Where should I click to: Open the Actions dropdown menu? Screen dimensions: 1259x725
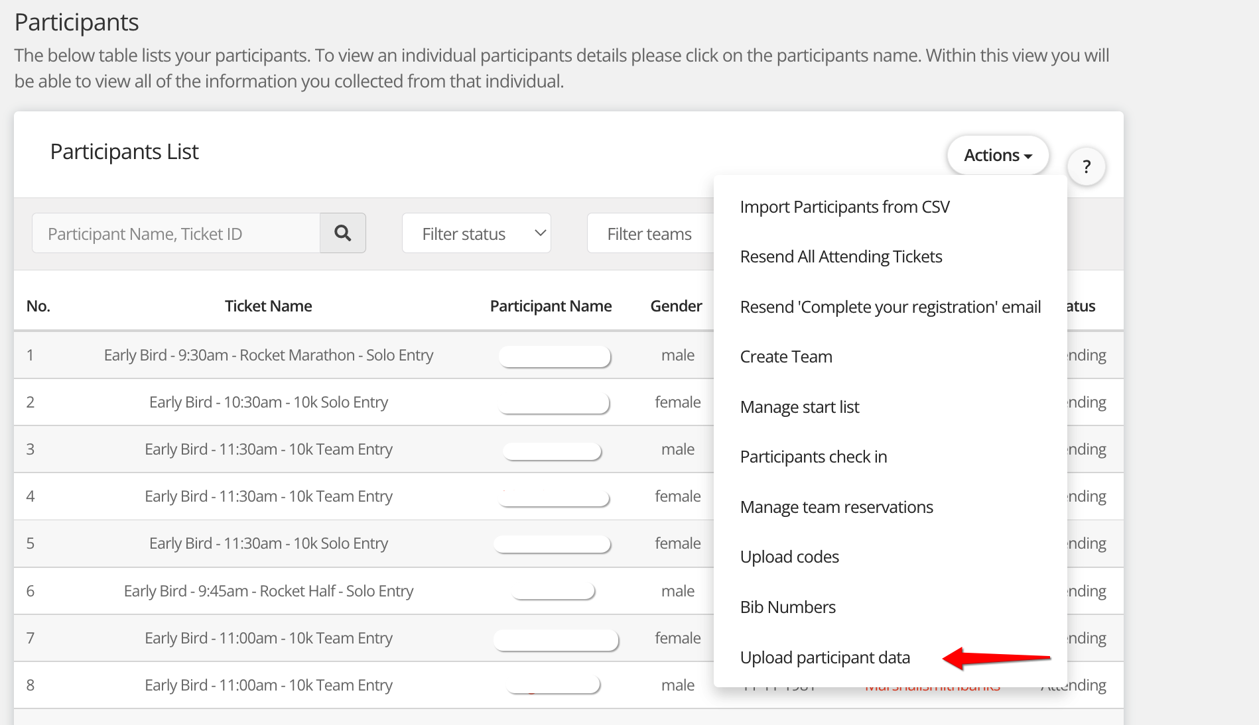(997, 155)
